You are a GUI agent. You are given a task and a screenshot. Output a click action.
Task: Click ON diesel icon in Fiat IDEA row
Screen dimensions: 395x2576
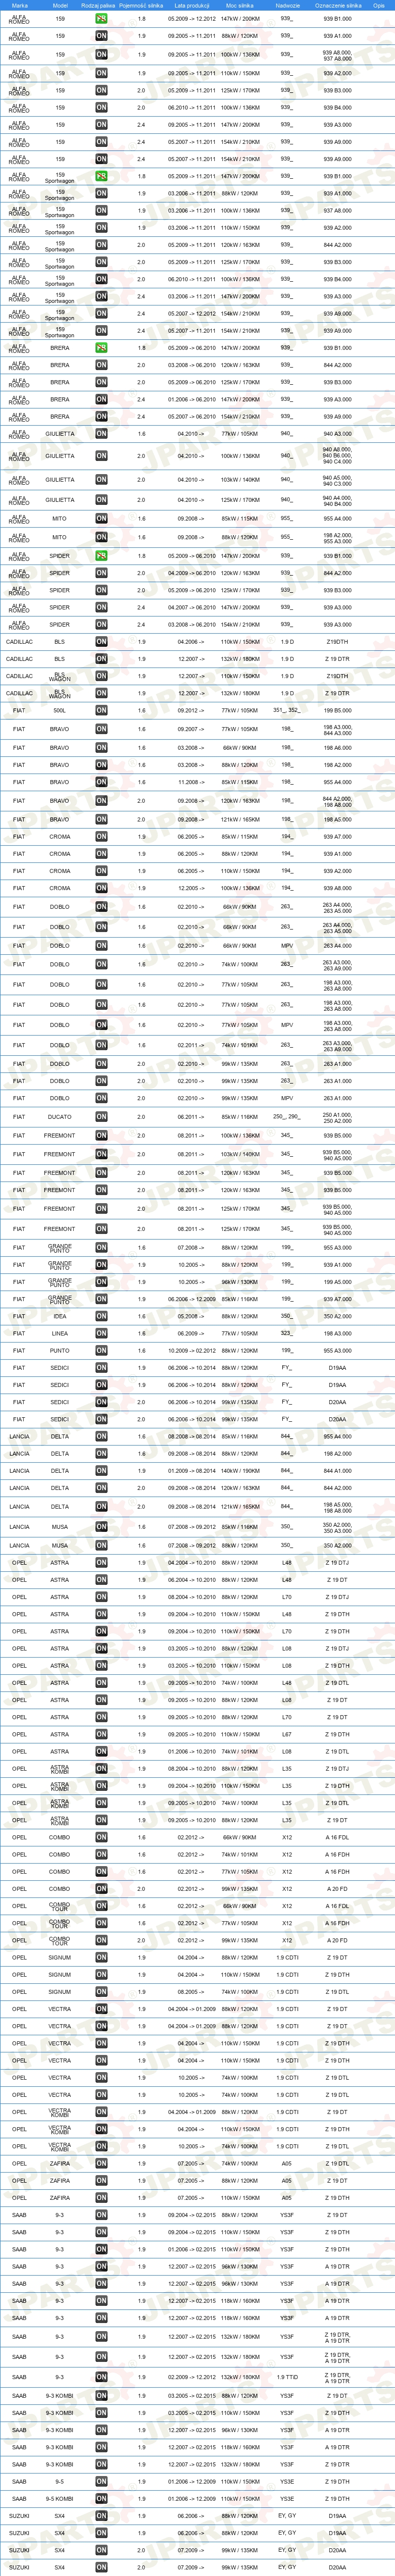pos(101,1316)
